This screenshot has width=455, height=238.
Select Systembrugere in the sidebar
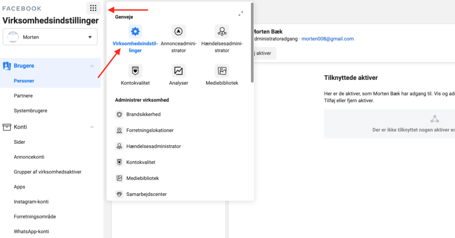pos(31,111)
